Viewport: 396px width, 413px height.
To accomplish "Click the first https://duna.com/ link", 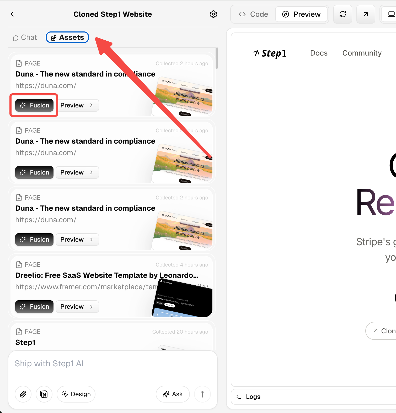I will tap(46, 86).
